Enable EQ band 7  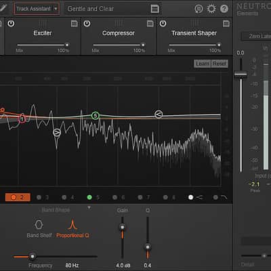pyautogui.click(x=140, y=197)
